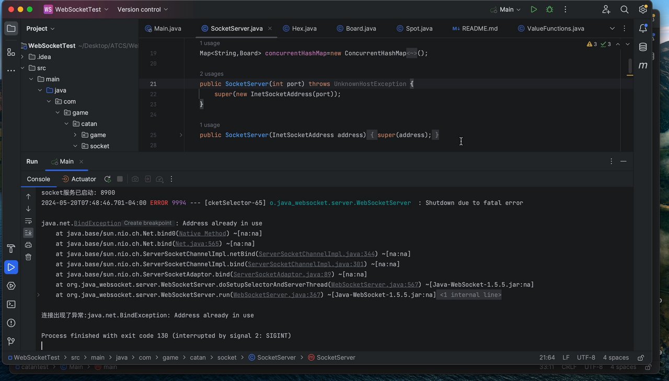
Task: Open the Main run configuration dropdown
Action: click(x=506, y=9)
